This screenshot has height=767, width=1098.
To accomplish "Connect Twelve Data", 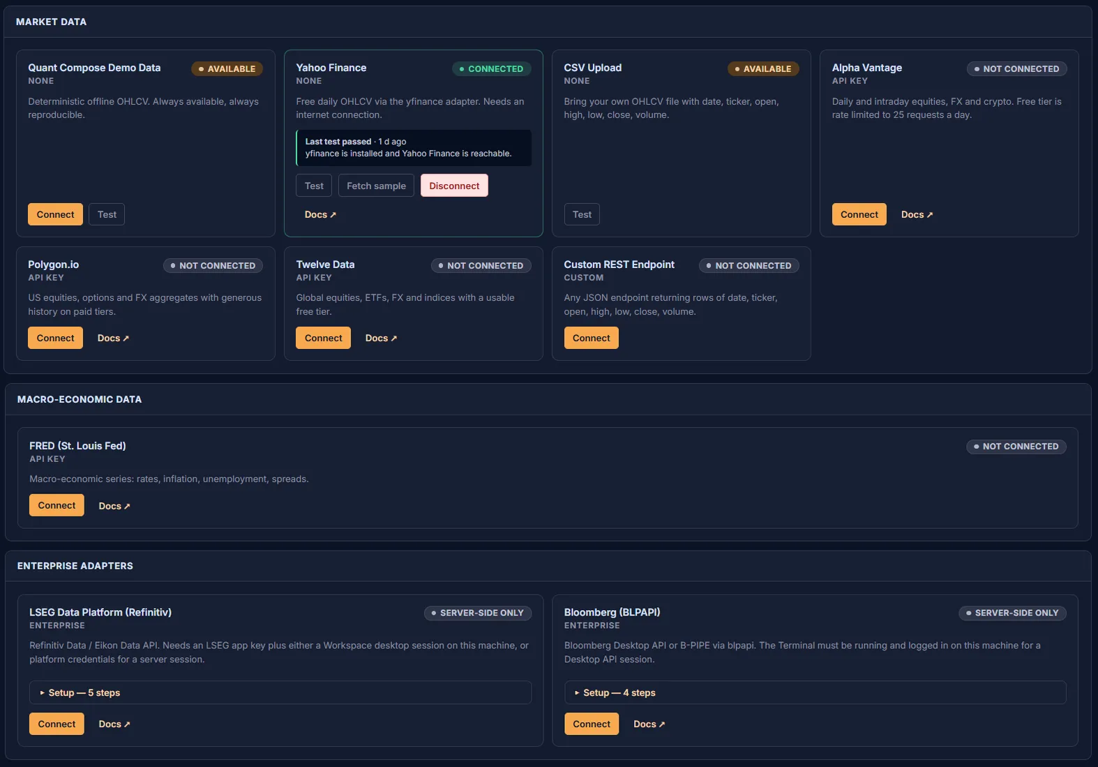I will tap(323, 338).
